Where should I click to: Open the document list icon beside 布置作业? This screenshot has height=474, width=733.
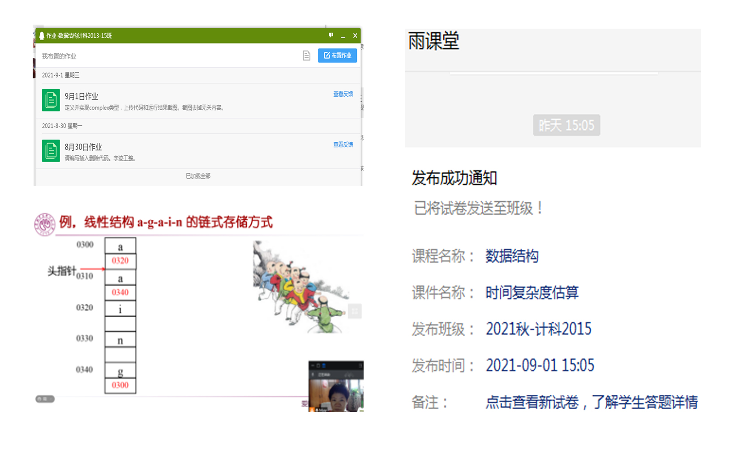coord(306,56)
